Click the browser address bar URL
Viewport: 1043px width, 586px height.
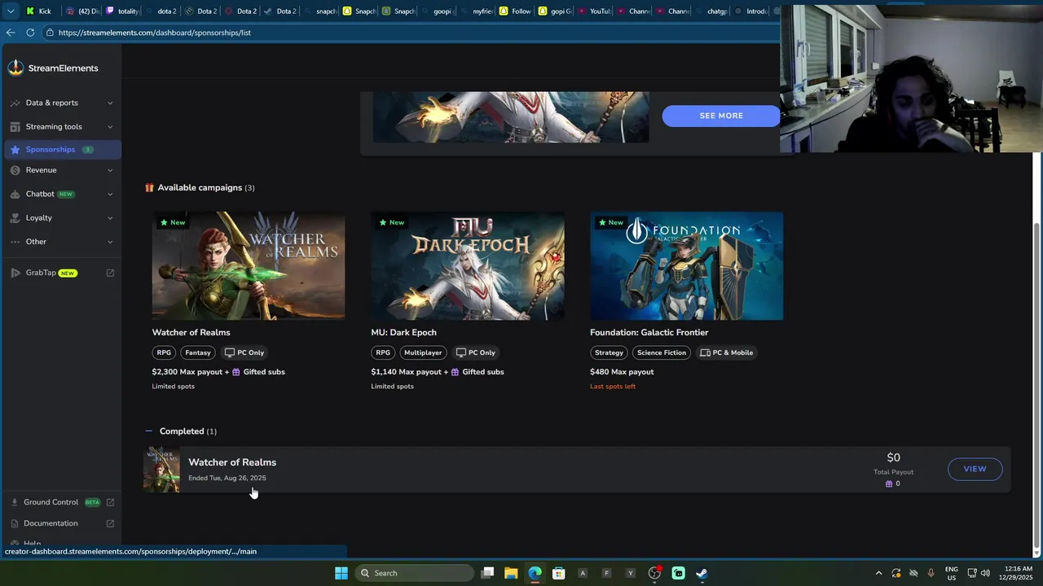click(x=155, y=33)
